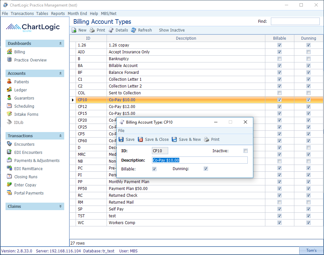The width and height of the screenshot is (324, 255).
Task: Sort by the ID column header
Action: pyautogui.click(x=88, y=38)
